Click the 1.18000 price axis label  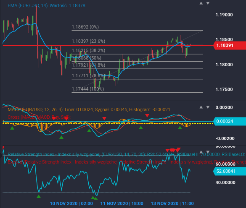click(x=224, y=65)
